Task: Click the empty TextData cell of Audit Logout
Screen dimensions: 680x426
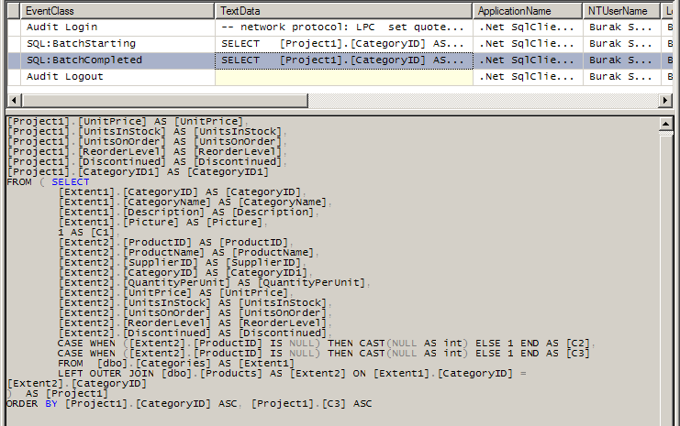Action: [343, 77]
